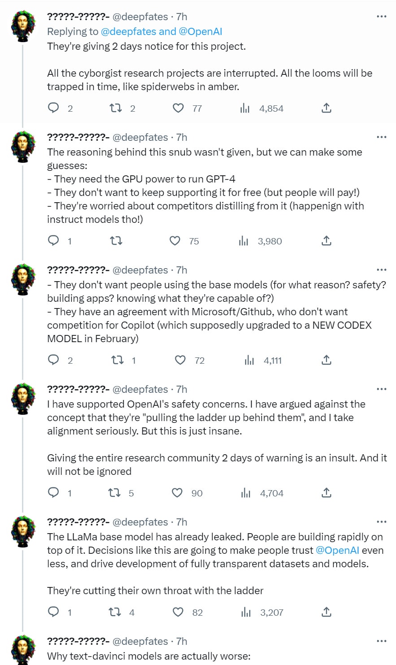Screen dimensions: 396x665
Task: Share the GPU power guesses tweet
Action: pyautogui.click(x=326, y=241)
